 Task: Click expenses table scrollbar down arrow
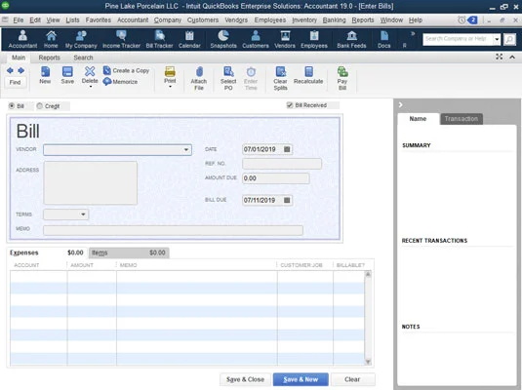pos(368,362)
